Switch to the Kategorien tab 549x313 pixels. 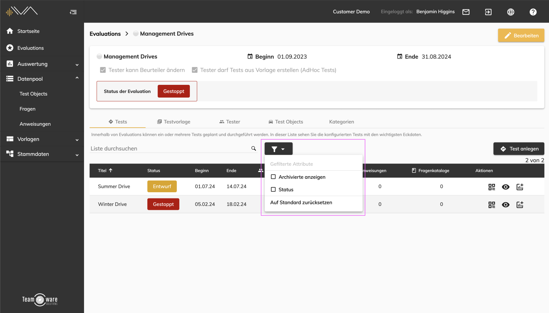tap(341, 122)
